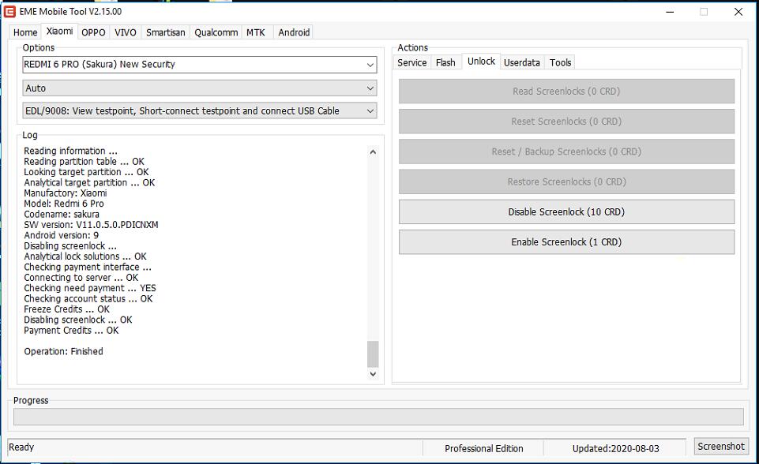This screenshot has height=464, width=759.
Task: Minimize the EME Mobile Tool window
Action: pos(670,12)
